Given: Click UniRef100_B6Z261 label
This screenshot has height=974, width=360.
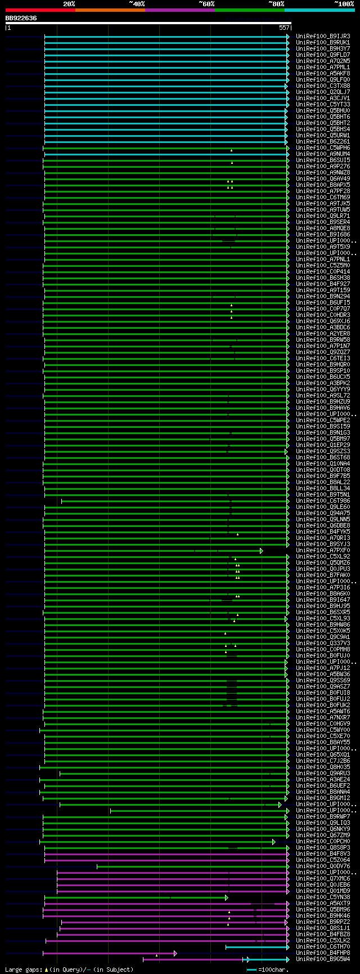Looking at the screenshot, I should pyautogui.click(x=323, y=142).
